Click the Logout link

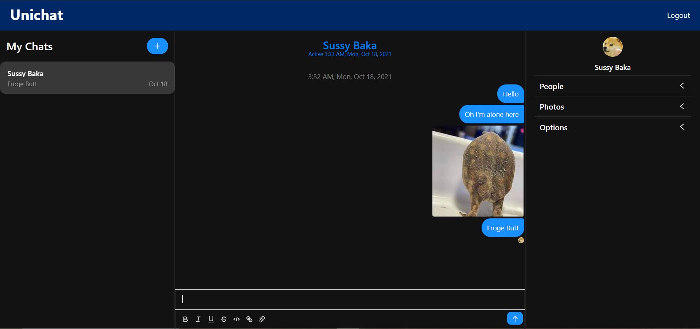click(678, 15)
